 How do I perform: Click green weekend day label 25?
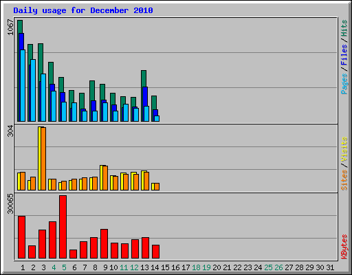(x=268, y=267)
